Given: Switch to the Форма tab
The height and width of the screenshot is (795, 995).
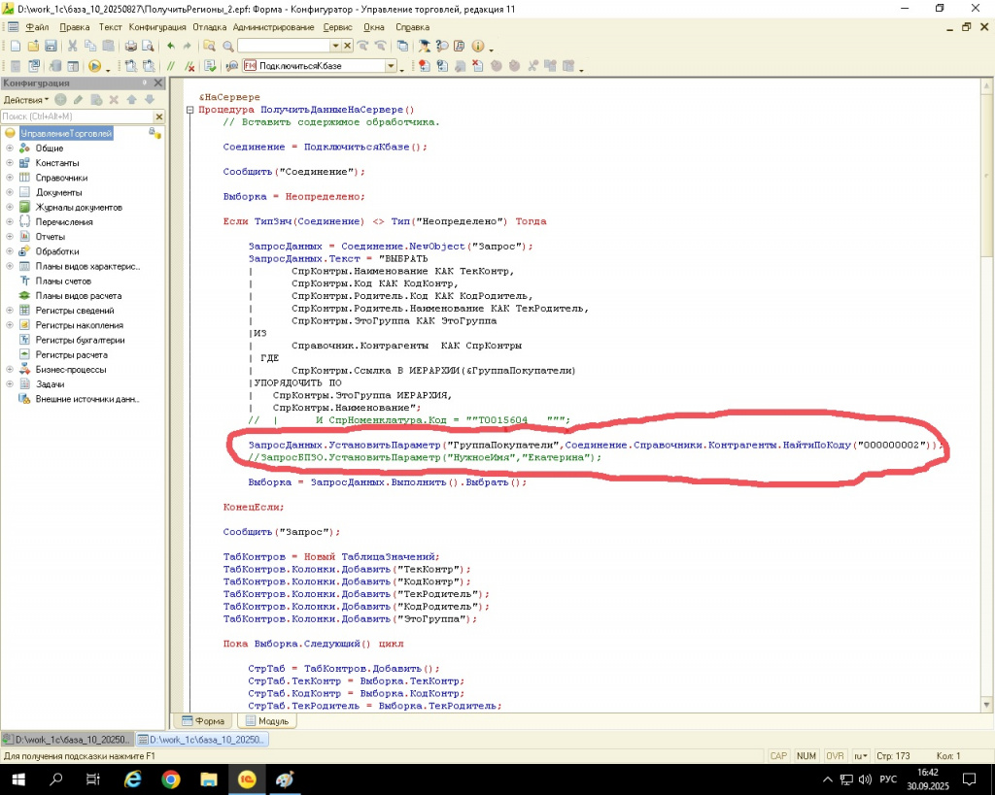Looking at the screenshot, I should pos(203,721).
